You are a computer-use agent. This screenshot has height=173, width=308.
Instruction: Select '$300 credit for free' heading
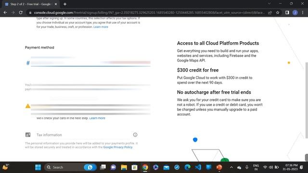click(x=198, y=70)
